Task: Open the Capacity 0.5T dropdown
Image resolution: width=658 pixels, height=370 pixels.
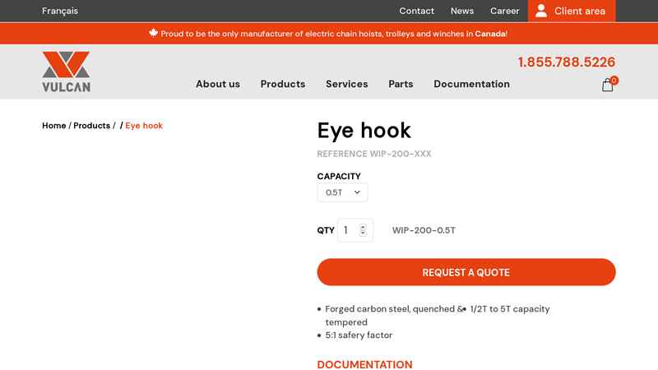Action: [342, 192]
